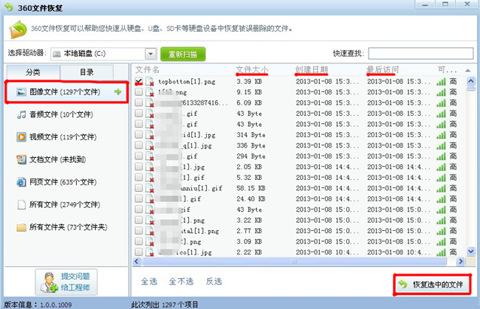Check the 336 Byte jpg checkbox
The image size is (480, 309).
coord(139,145)
